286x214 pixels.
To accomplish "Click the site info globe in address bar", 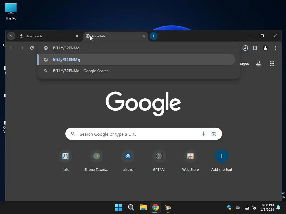I will point(46,48).
